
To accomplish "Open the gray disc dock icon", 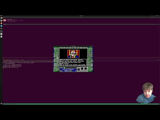I will [1, 34].
